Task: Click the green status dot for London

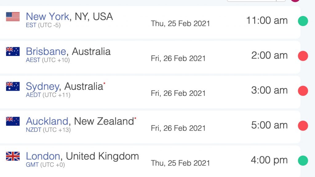Action: tap(303, 160)
